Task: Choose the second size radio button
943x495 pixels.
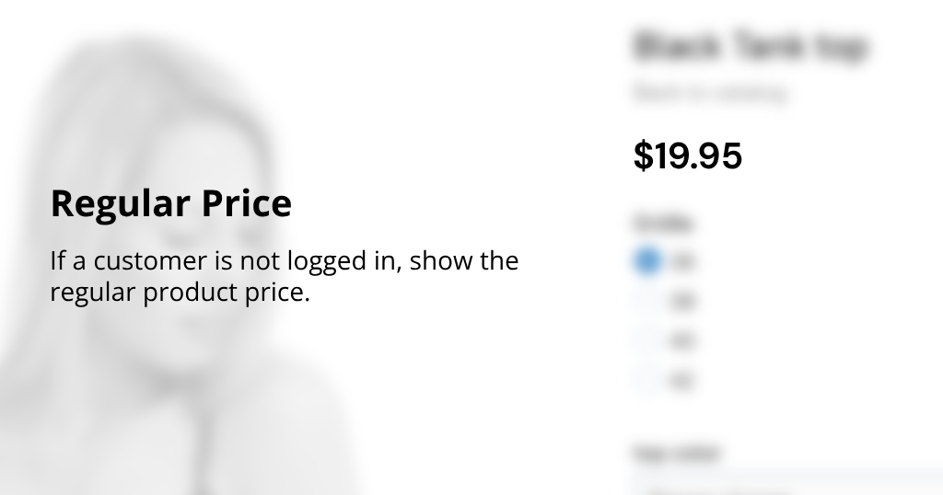Action: click(x=647, y=300)
